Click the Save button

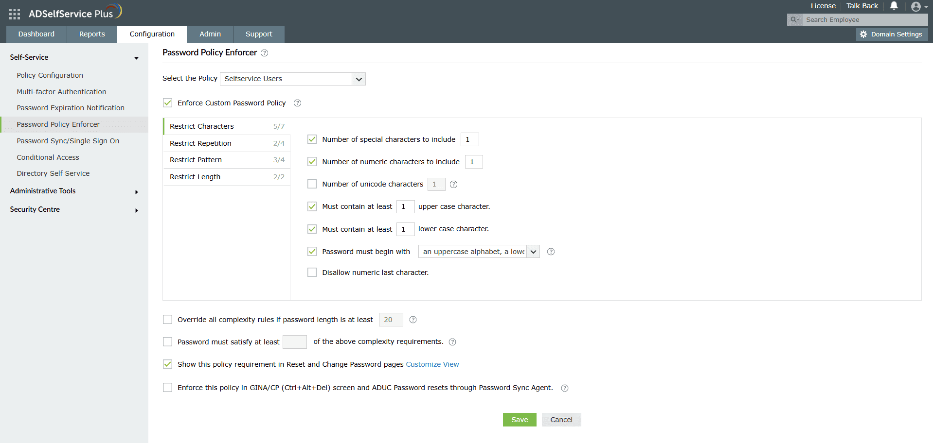tap(520, 420)
